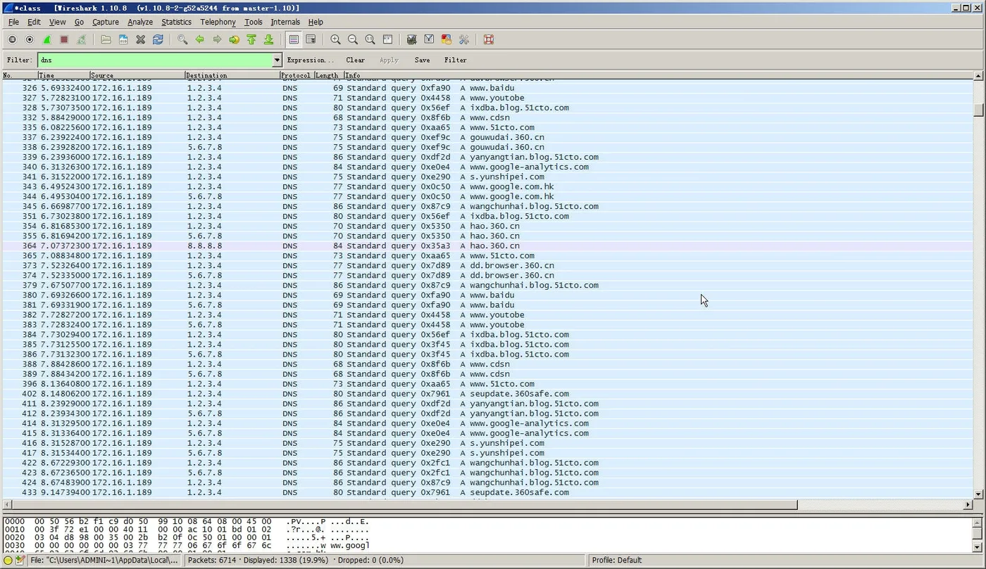Open a capture file (folder icon)
This screenshot has width=986, height=569.
[x=106, y=40]
